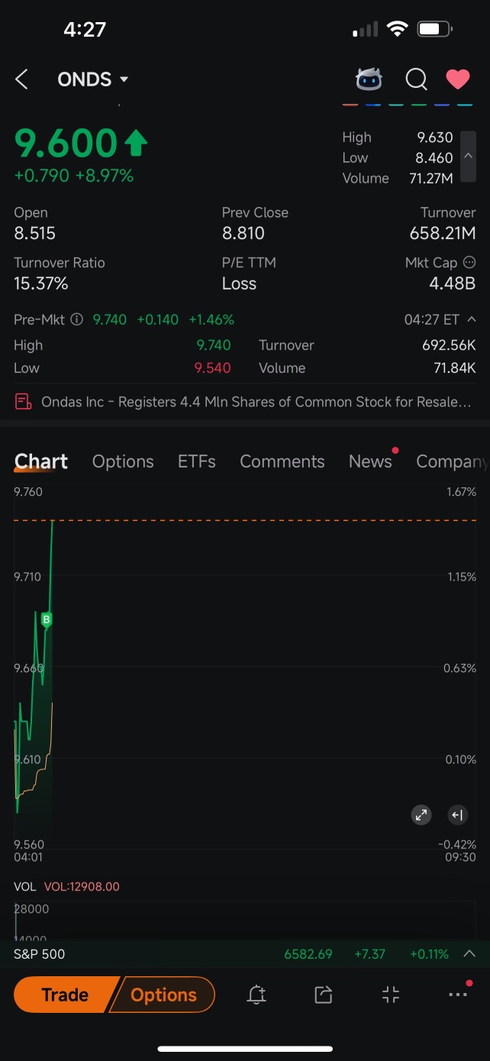Collapse the High/Low/Volume quote panel chevron
The width and height of the screenshot is (490, 1061).
click(x=469, y=157)
